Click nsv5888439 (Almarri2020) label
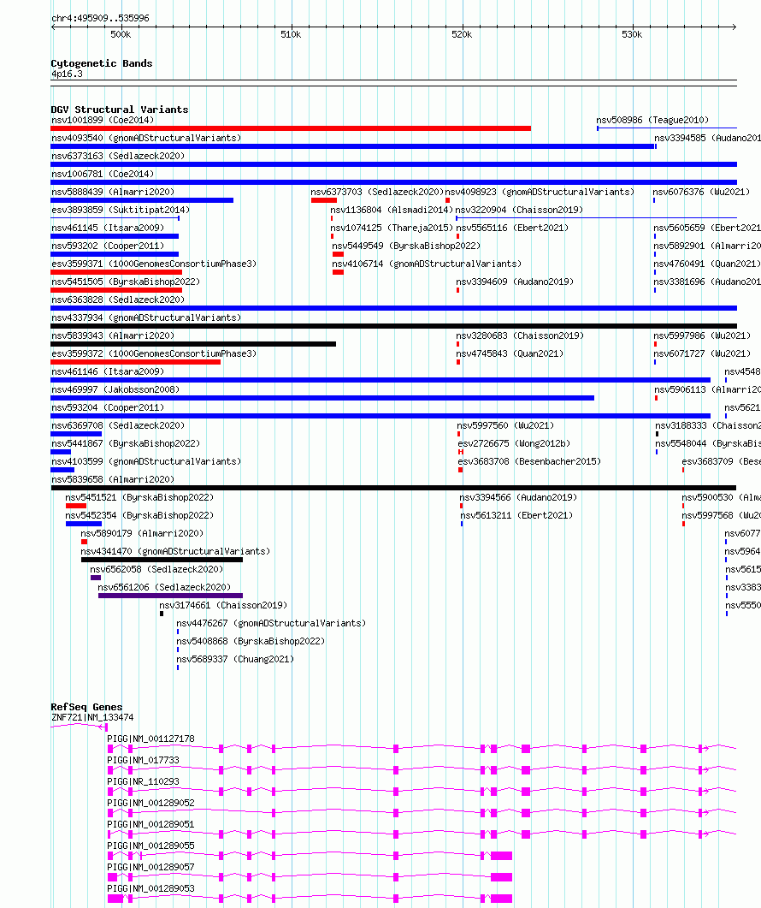The width and height of the screenshot is (761, 908). click(113, 192)
